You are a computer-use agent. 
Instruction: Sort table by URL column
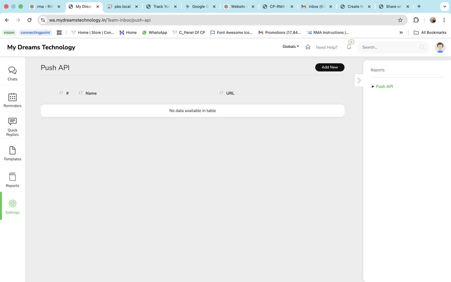coord(230,93)
